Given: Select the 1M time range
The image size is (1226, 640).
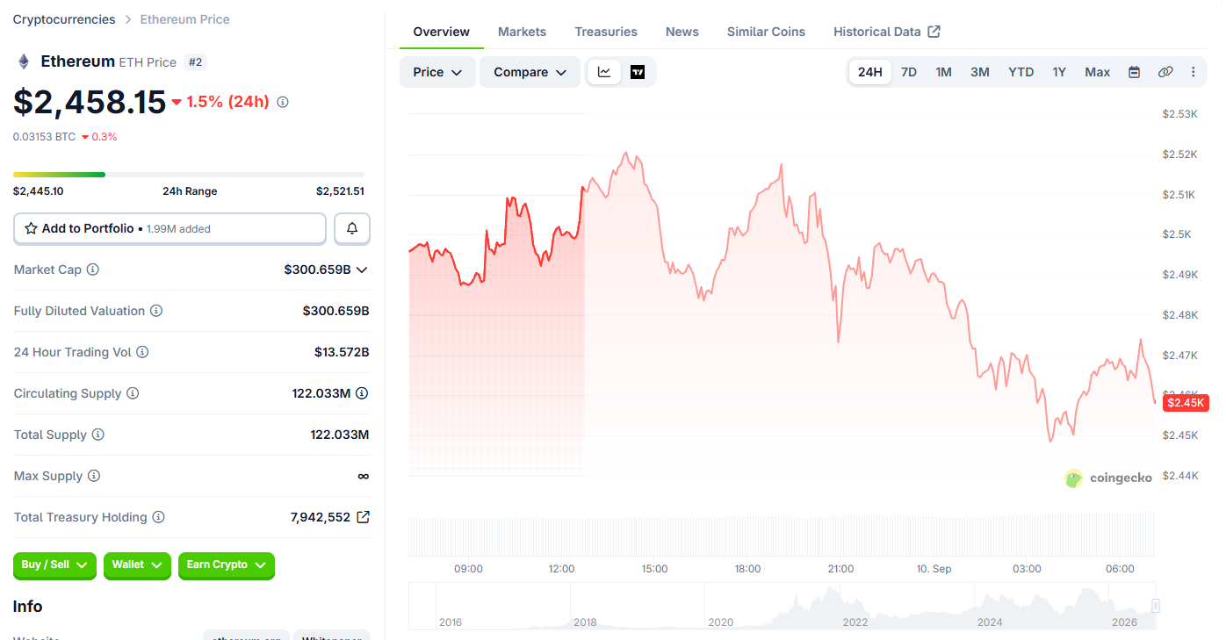Looking at the screenshot, I should point(944,72).
